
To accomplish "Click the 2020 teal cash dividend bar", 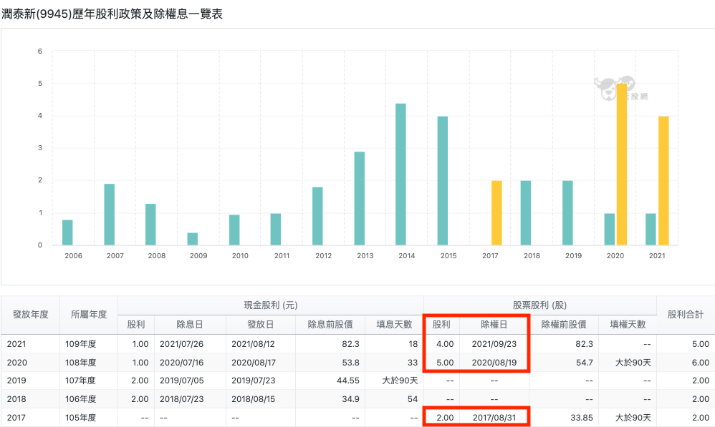I will coord(609,230).
